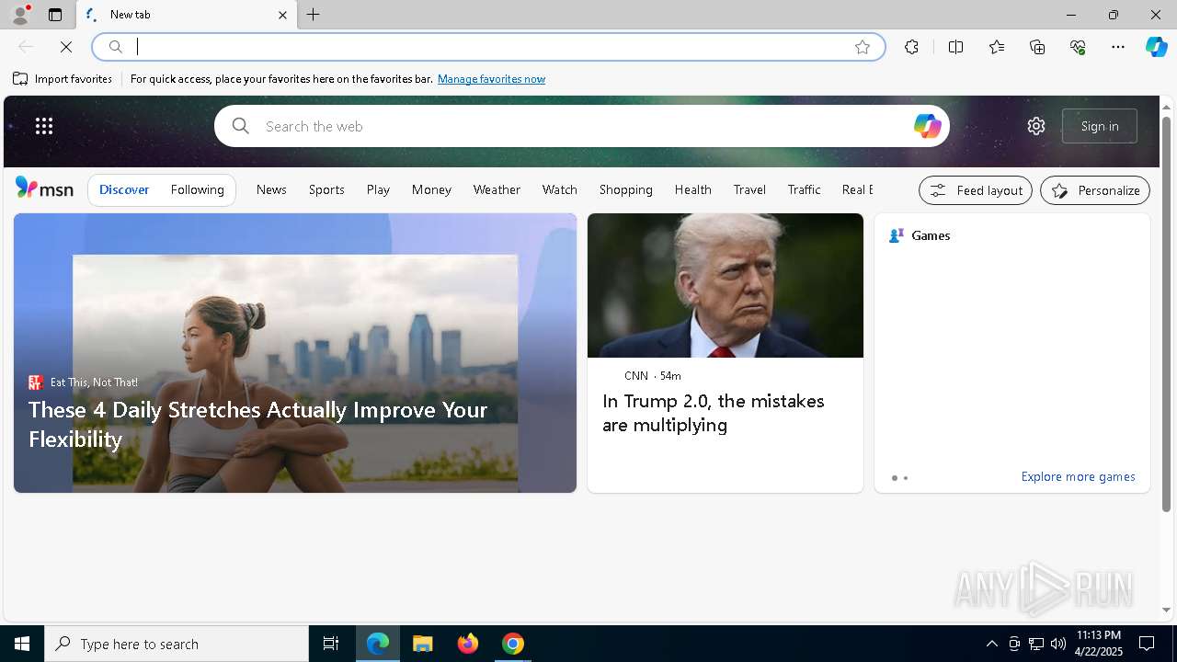Open the Weather category
The height and width of the screenshot is (662, 1177).
[x=497, y=189]
